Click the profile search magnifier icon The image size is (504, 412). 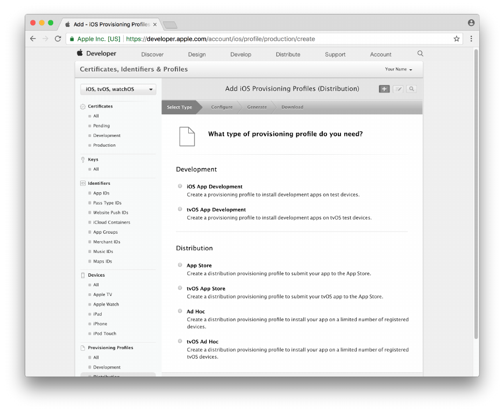click(411, 89)
